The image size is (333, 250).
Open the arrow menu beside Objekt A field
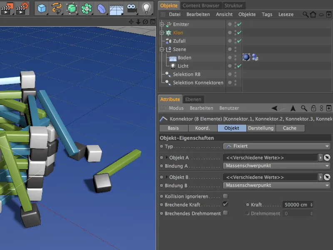(x=320, y=157)
